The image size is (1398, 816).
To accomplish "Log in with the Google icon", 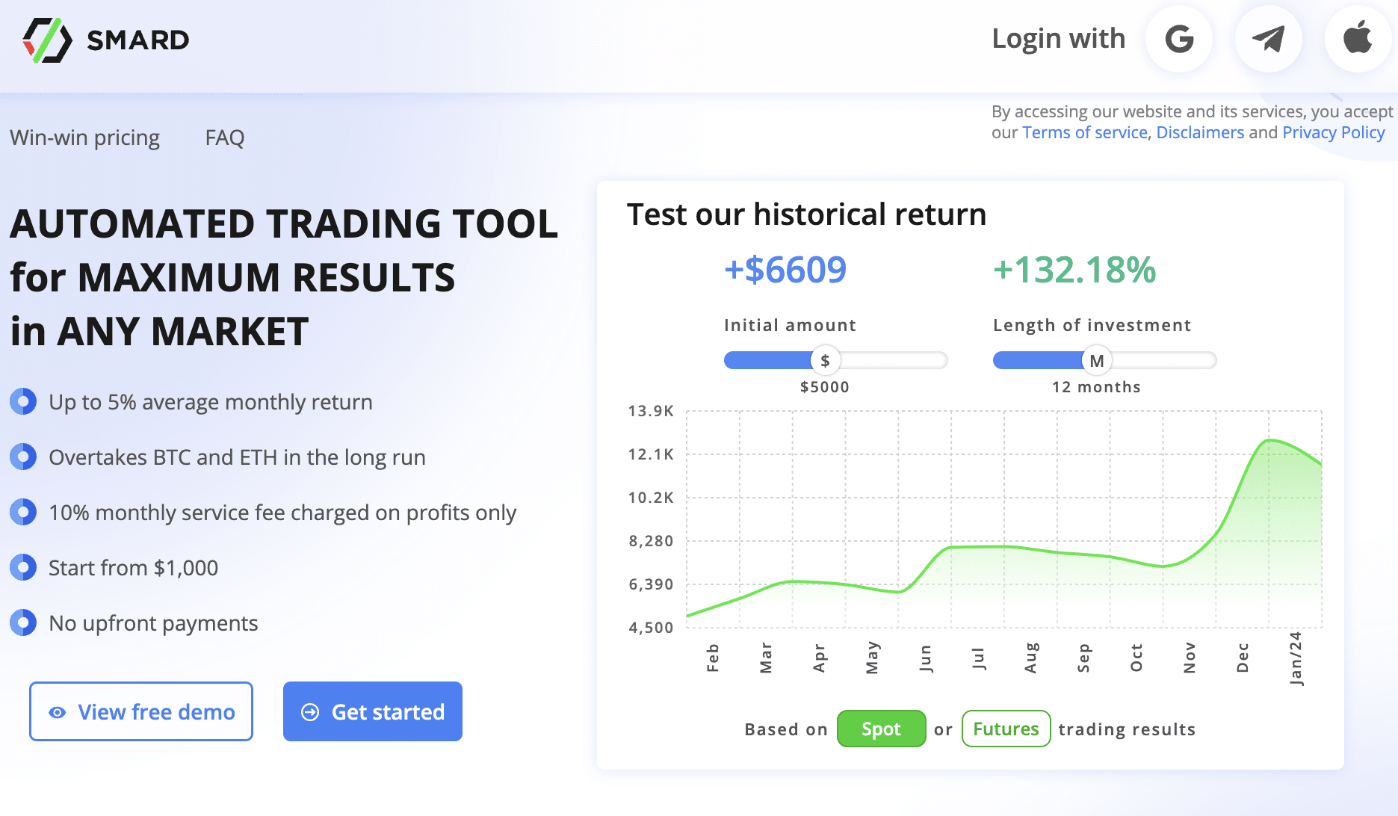I will (x=1179, y=39).
